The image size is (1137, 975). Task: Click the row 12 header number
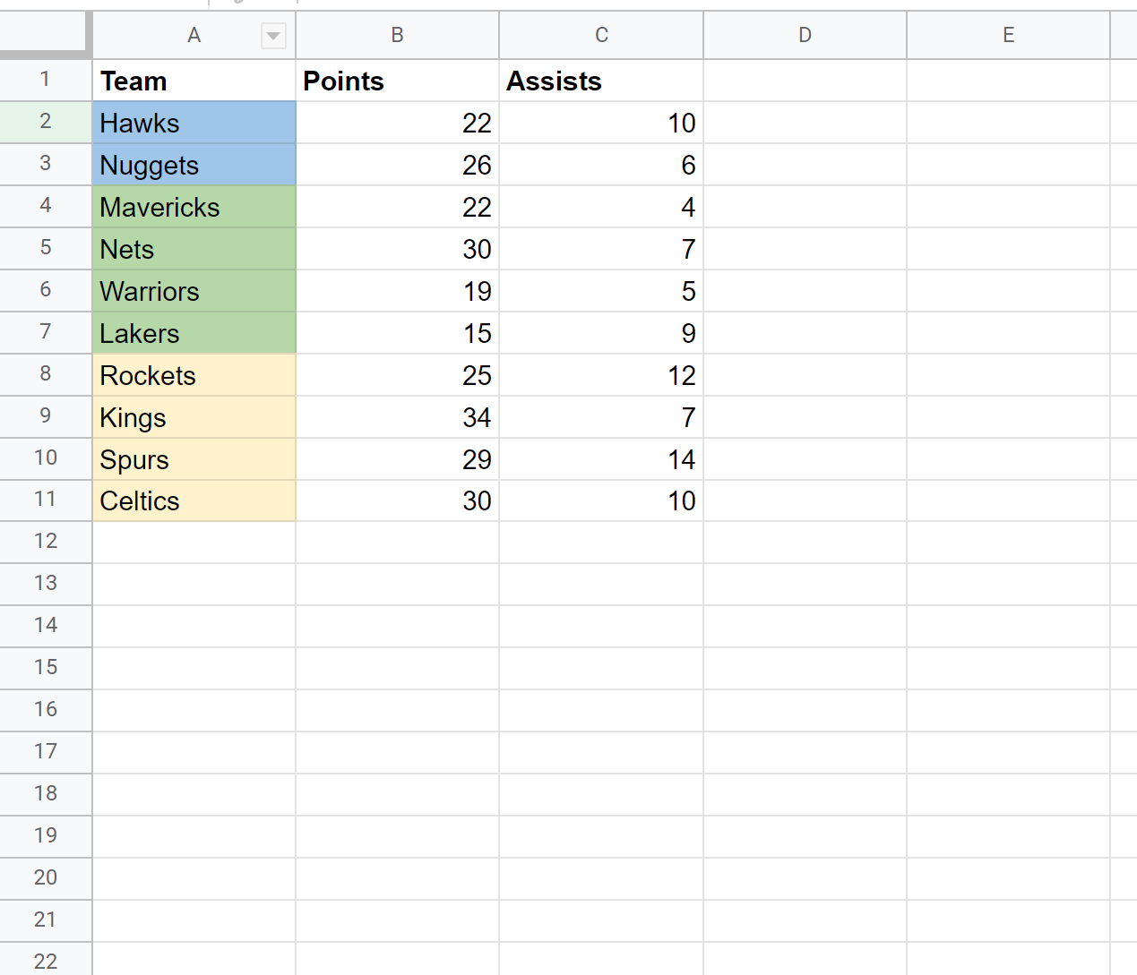46,542
